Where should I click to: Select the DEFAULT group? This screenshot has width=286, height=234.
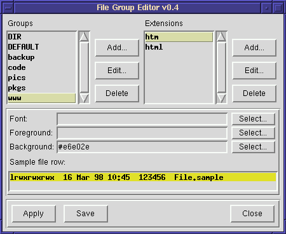pos(41,47)
